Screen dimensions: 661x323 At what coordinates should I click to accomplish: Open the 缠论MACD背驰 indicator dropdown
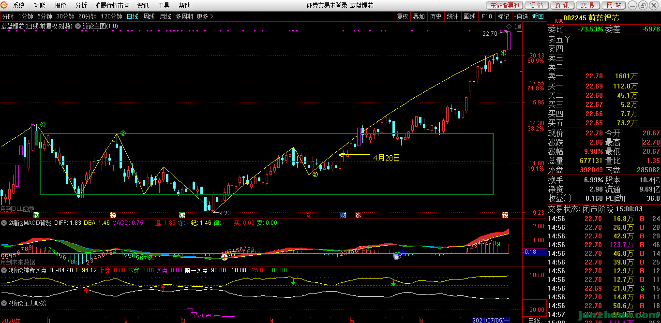[4, 223]
